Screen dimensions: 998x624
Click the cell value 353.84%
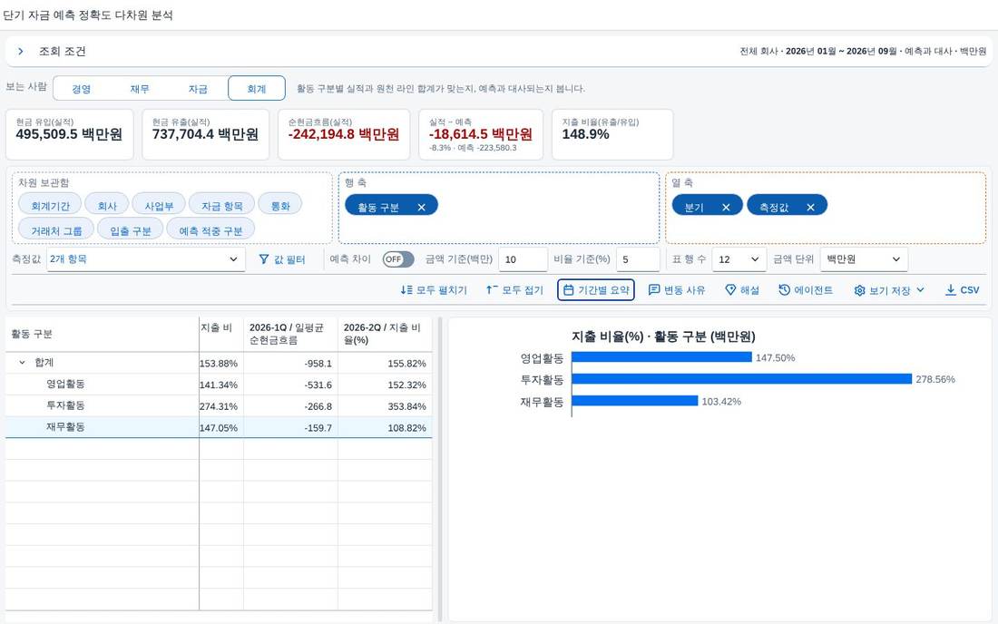pyautogui.click(x=406, y=406)
